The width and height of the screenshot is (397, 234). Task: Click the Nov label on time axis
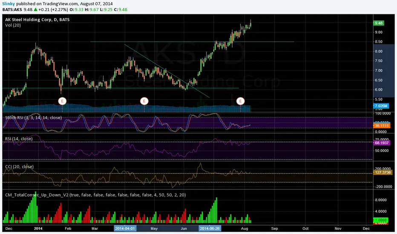(338, 228)
